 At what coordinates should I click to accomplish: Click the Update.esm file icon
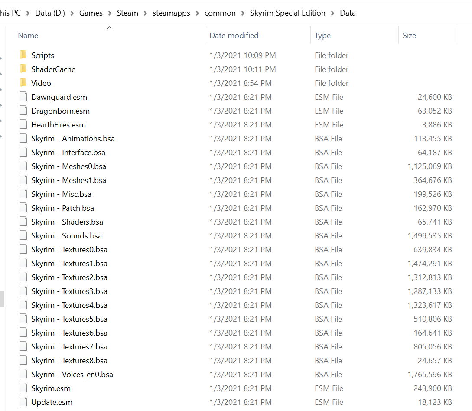[x=23, y=401]
